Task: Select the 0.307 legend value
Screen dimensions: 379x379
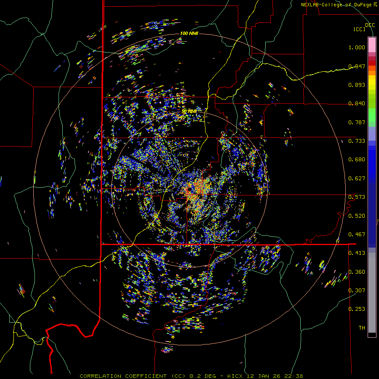Action: coord(357,291)
